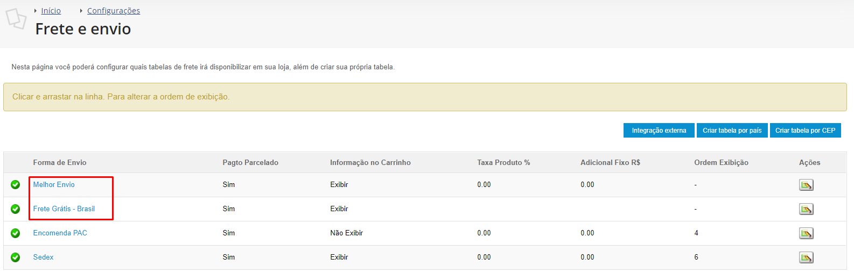The image size is (854, 280).
Task: Toggle green active status for Sedex
Action: tap(16, 257)
